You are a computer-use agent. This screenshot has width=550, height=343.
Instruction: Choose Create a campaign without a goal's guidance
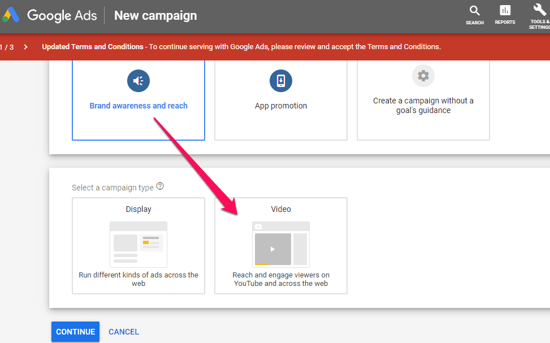423,105
